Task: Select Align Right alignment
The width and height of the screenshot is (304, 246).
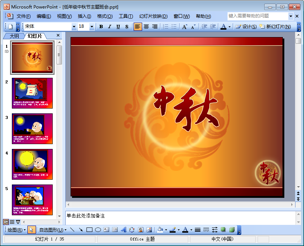Action: pyautogui.click(x=155, y=27)
